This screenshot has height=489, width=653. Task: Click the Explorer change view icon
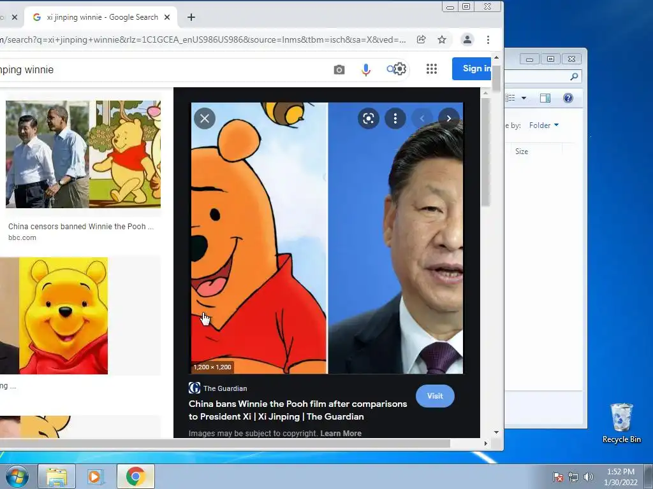tap(511, 98)
